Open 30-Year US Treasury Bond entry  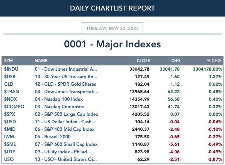coord(66,77)
